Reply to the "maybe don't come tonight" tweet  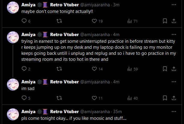tap(24, 21)
